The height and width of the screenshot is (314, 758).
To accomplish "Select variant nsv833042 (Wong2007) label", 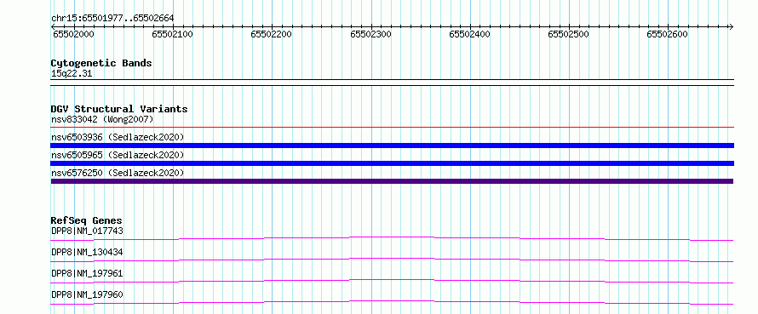I will point(102,119).
